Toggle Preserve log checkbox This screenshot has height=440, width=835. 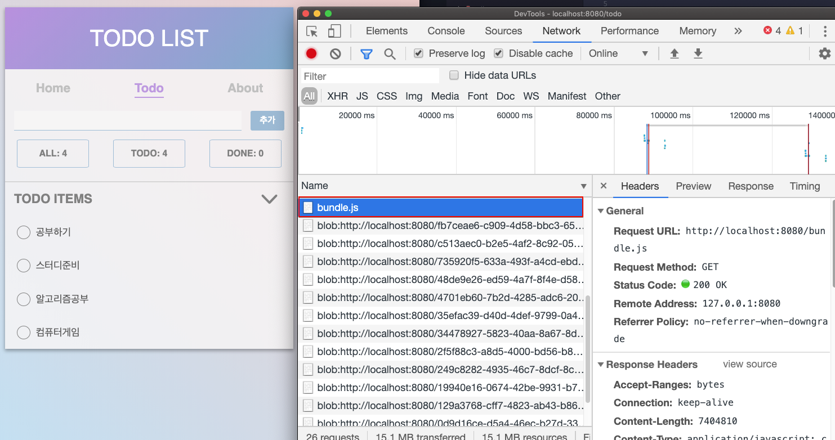tap(418, 53)
